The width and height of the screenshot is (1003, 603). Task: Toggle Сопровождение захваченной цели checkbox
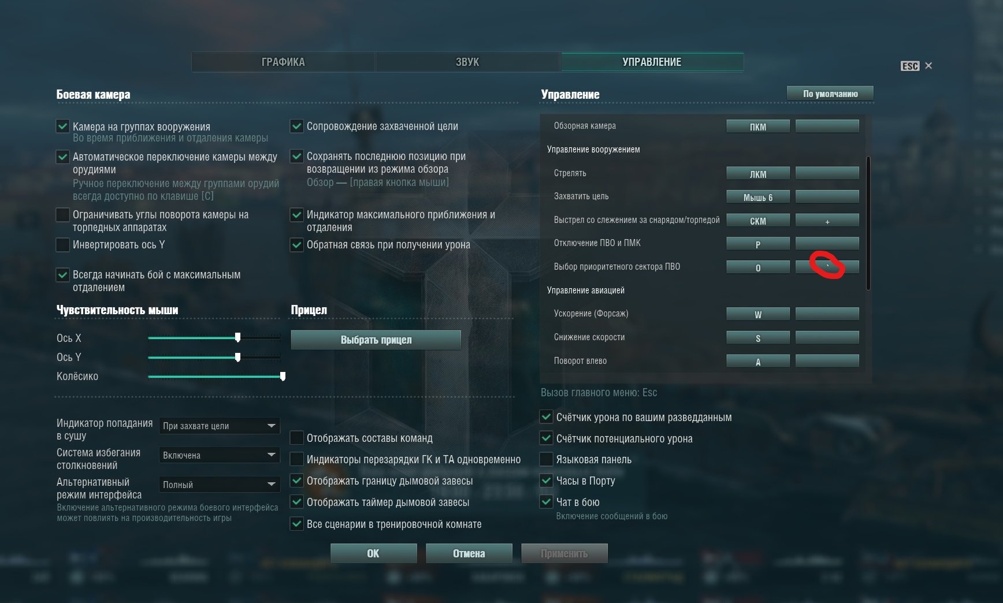[x=297, y=126]
